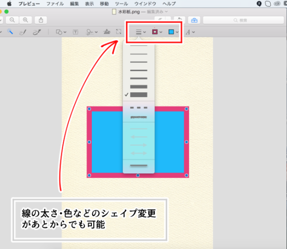Image resolution: width=287 pixels, height=249 pixels.
Task: Click the zoom out magnifier button
Action: click(x=12, y=20)
